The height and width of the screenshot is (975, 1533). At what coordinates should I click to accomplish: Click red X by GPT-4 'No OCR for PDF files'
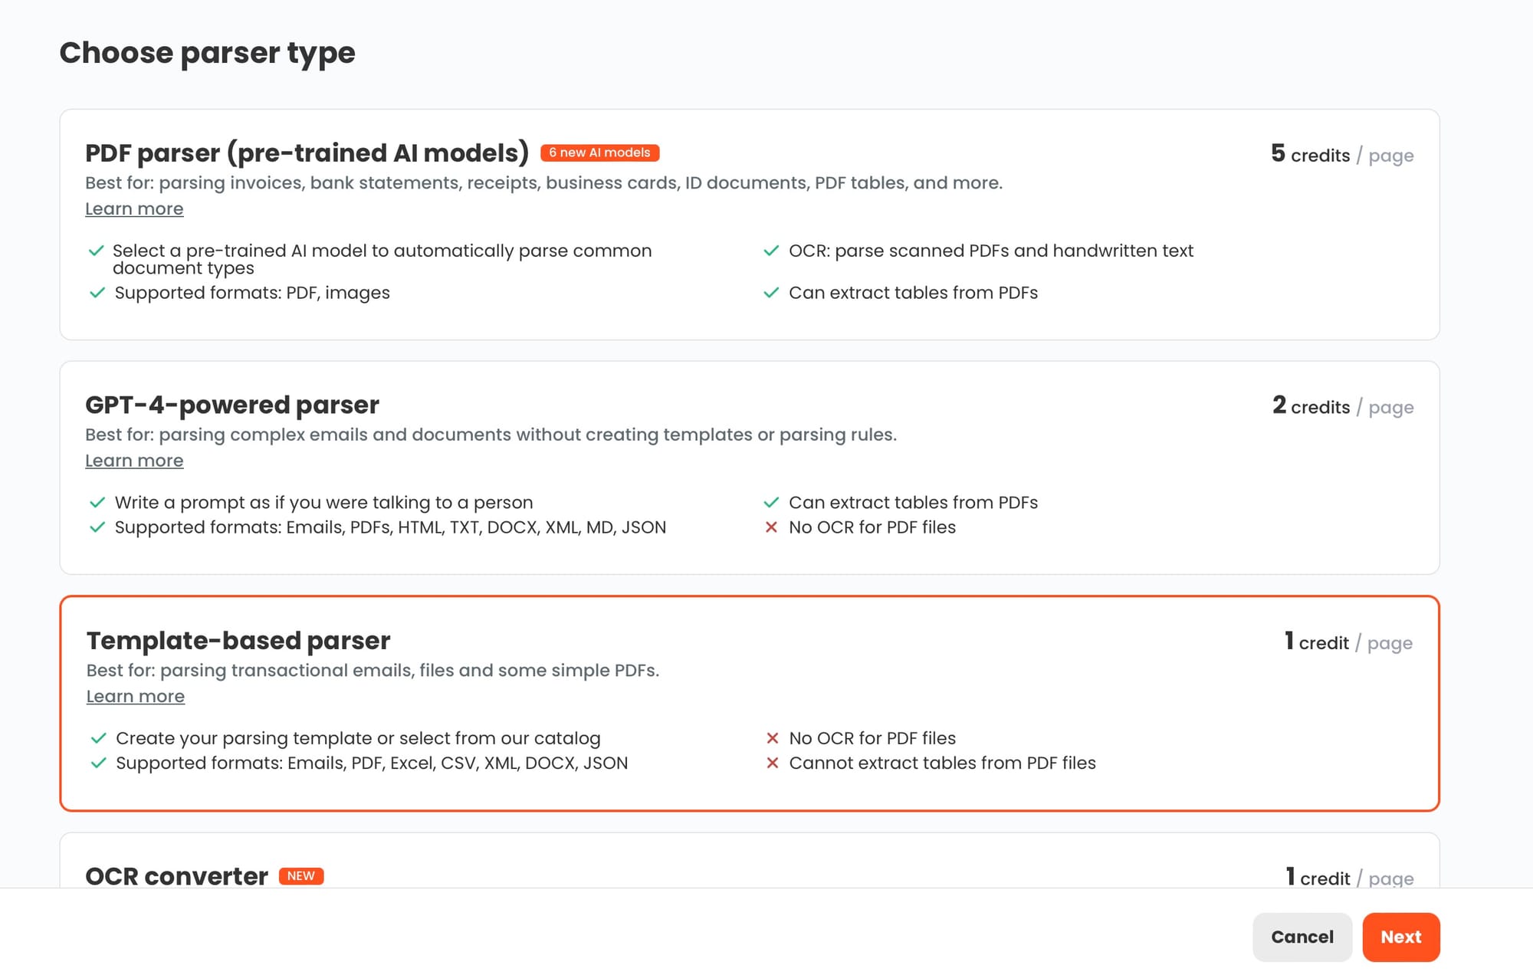point(771,527)
